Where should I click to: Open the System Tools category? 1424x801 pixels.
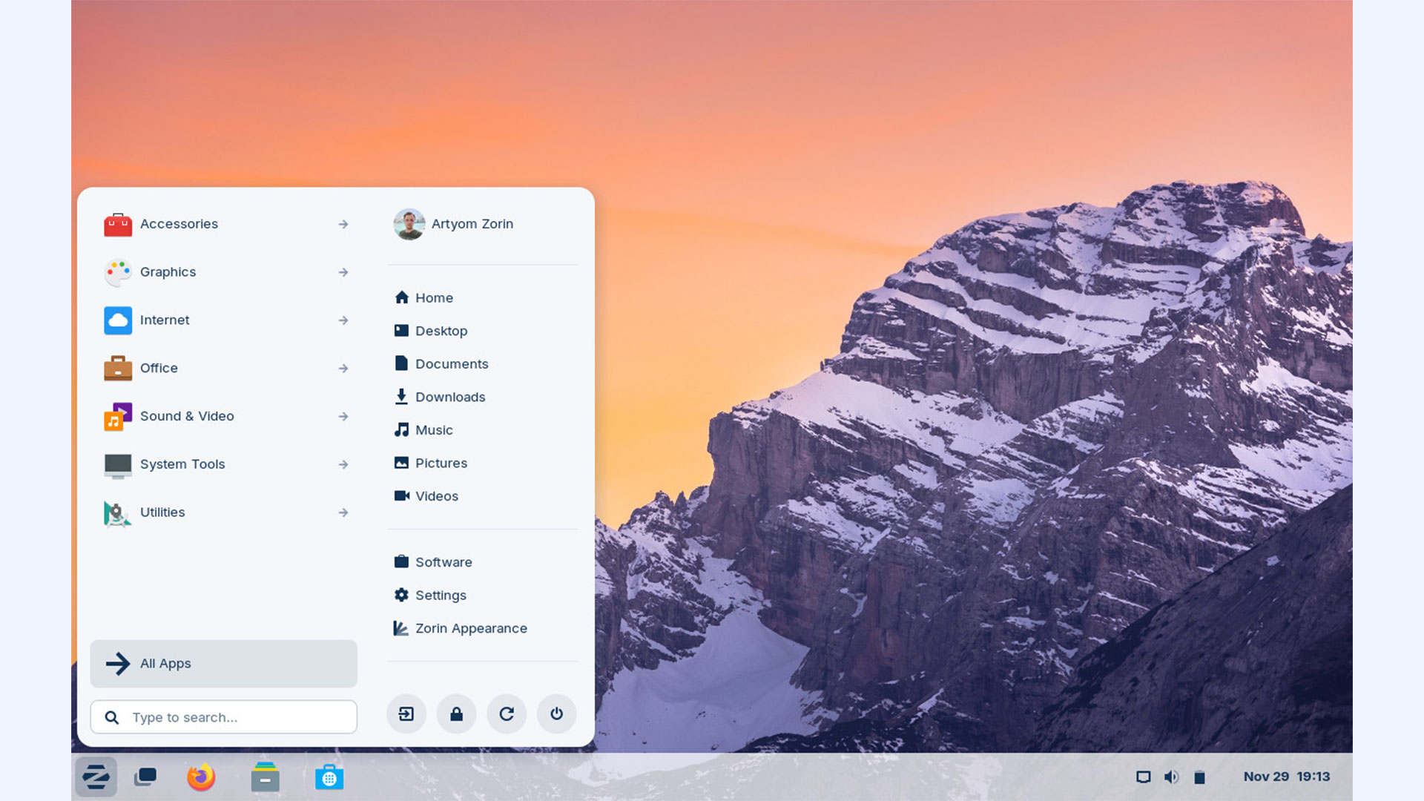click(224, 464)
